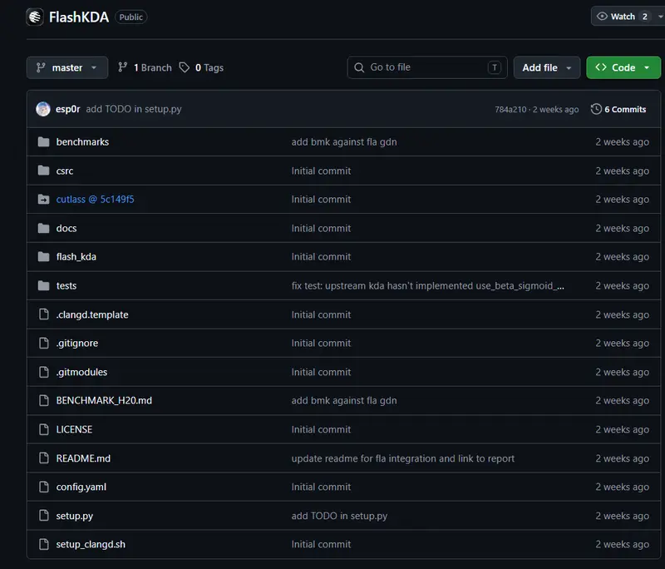Image resolution: width=665 pixels, height=569 pixels.
Task: Click the FlashKDA repository avatar icon
Action: pos(35,17)
